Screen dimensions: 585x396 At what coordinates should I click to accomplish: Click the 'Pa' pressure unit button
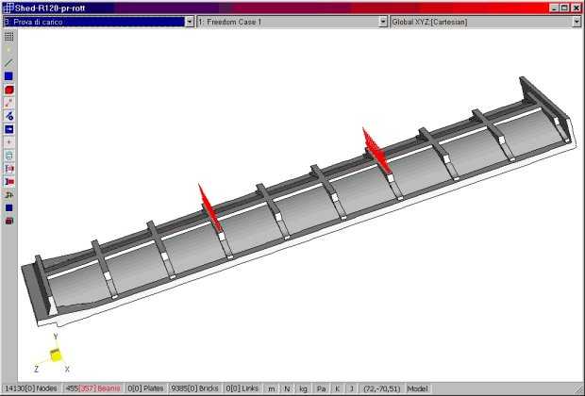[321, 388]
